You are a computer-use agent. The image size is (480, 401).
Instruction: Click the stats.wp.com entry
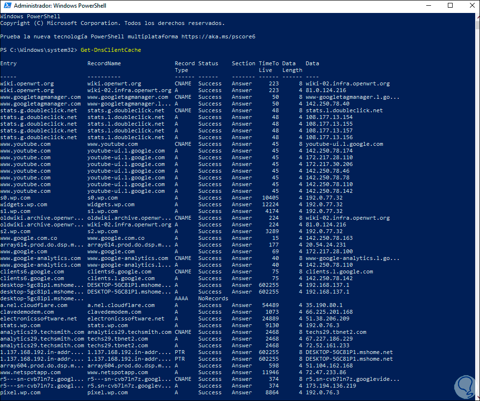[21, 325]
